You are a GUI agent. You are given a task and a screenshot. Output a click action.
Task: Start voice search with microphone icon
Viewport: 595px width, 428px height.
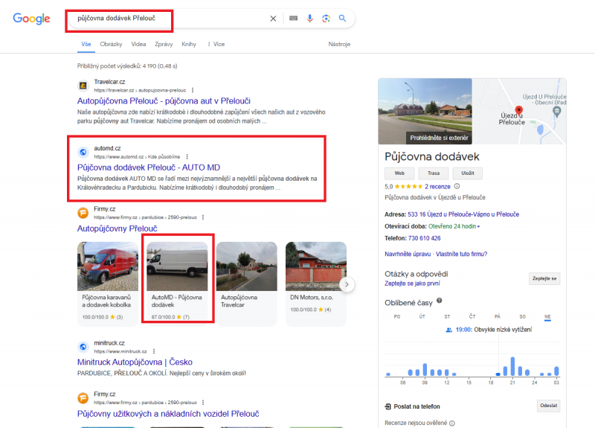pyautogui.click(x=309, y=18)
